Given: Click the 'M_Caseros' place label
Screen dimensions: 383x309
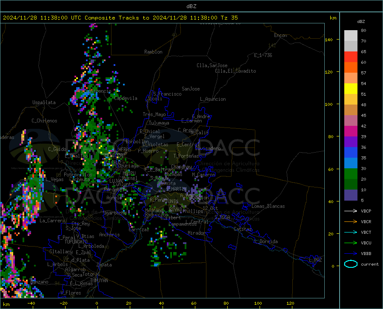Looking at the screenshot, I should coord(203,175).
